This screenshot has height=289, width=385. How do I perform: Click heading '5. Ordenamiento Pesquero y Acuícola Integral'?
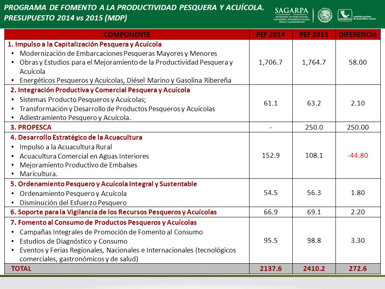[x=103, y=184]
